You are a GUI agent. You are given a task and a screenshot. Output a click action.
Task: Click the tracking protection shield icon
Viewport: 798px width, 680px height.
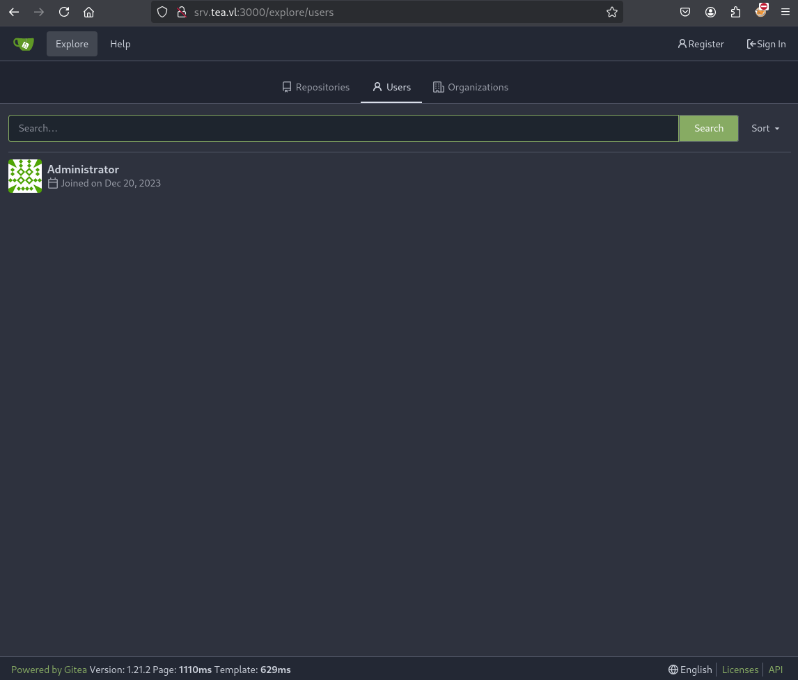pos(162,13)
